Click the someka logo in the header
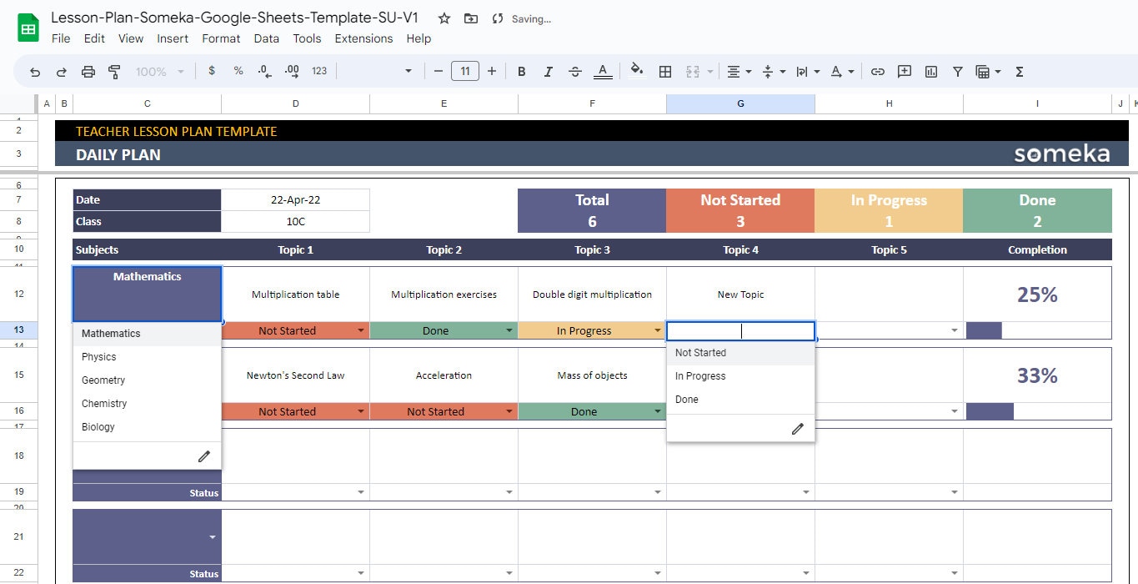Viewport: 1138px width, 584px height. coord(1060,154)
